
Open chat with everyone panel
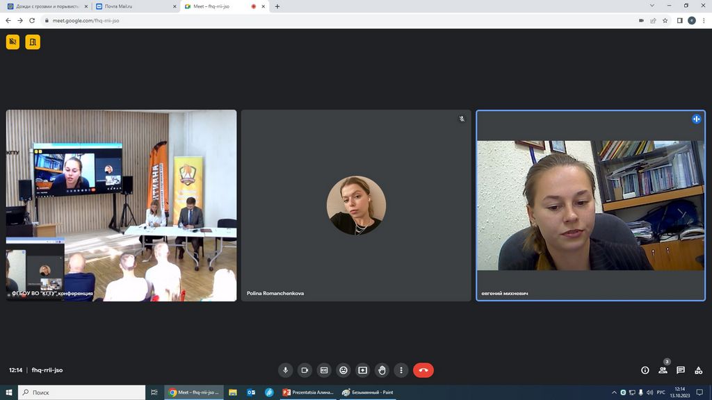pyautogui.click(x=681, y=370)
